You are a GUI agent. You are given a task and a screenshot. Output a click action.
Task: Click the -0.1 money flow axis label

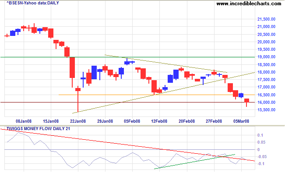point(260,164)
